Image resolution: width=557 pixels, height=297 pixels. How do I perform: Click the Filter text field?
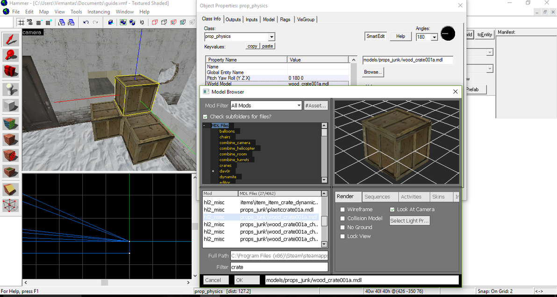pyautogui.click(x=278, y=267)
